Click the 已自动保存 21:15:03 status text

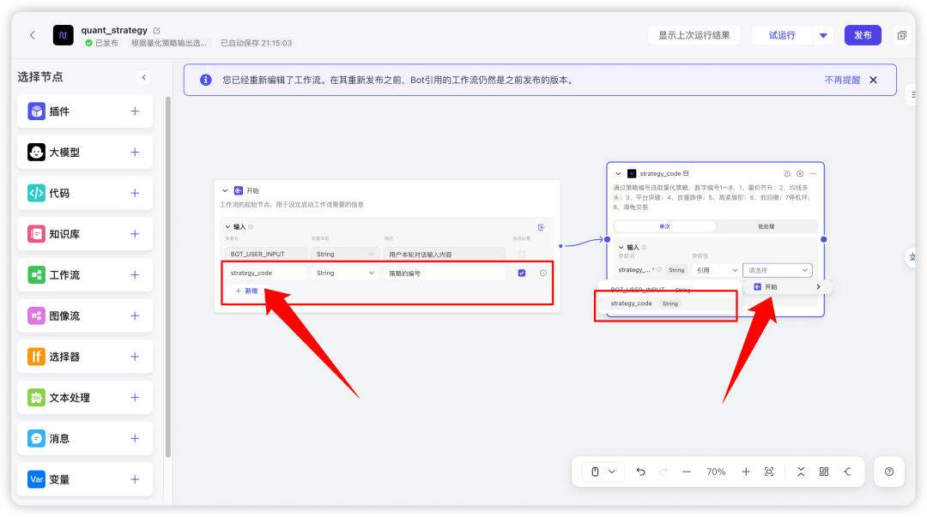(x=256, y=43)
